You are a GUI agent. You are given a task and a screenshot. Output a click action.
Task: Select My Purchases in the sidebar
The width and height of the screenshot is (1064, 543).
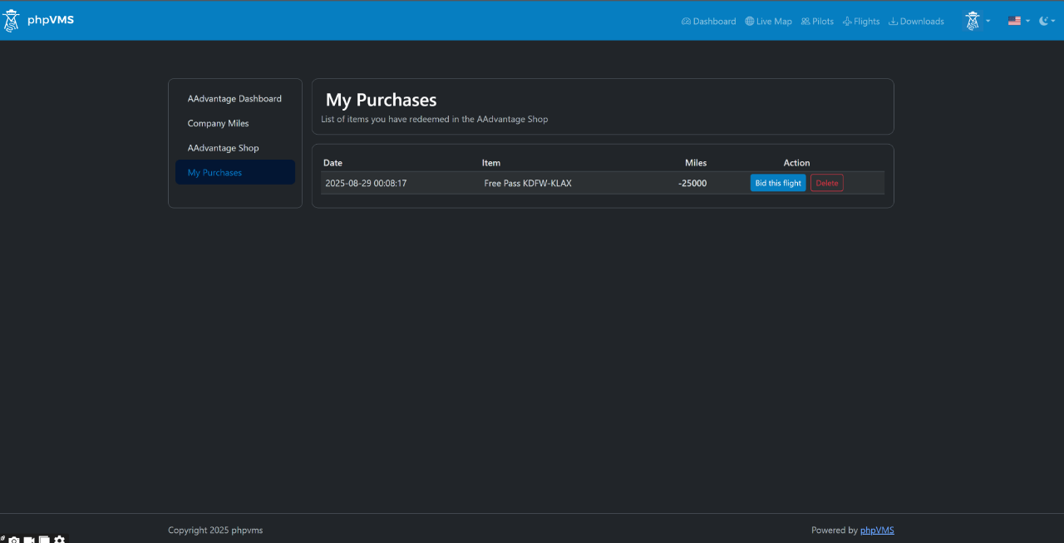tap(214, 172)
